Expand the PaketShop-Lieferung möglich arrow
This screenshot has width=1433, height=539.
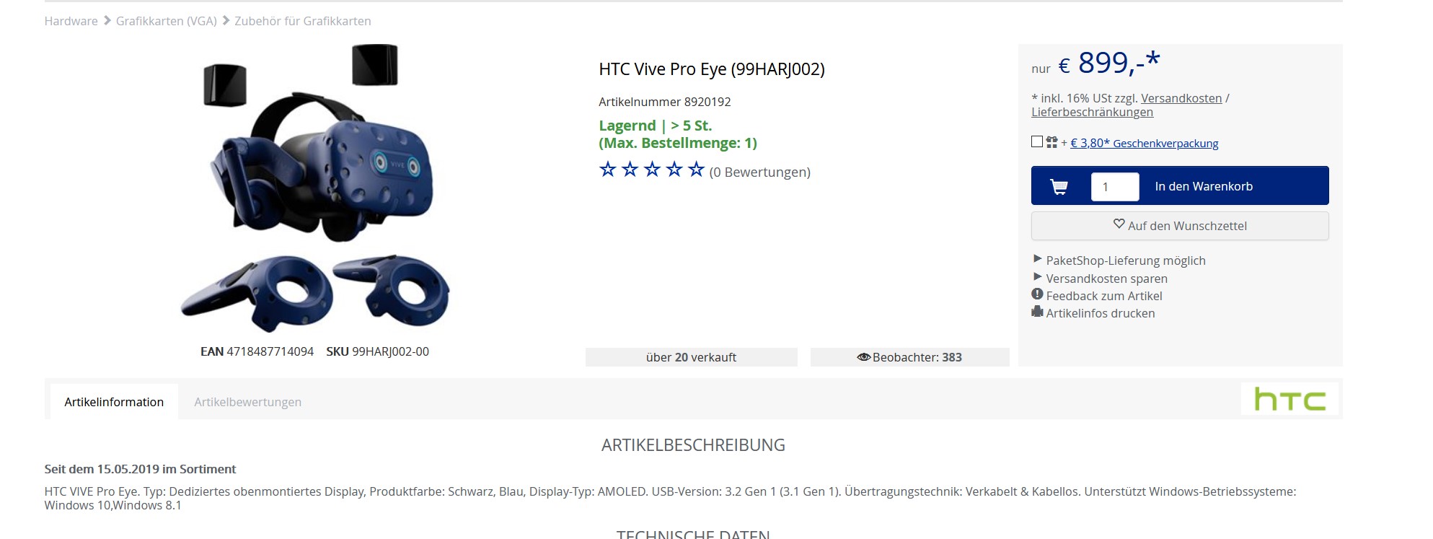[x=1037, y=259]
